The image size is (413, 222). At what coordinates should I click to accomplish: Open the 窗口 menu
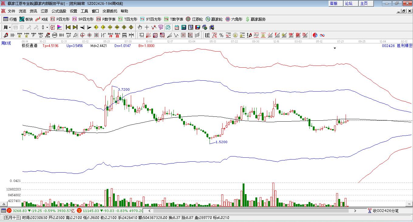95,11
